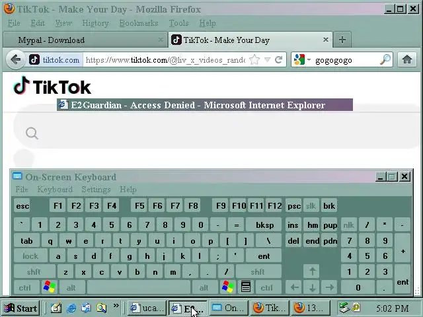Click the tab key on On-Screen Keyboard
The image size is (423, 317).
26,240
